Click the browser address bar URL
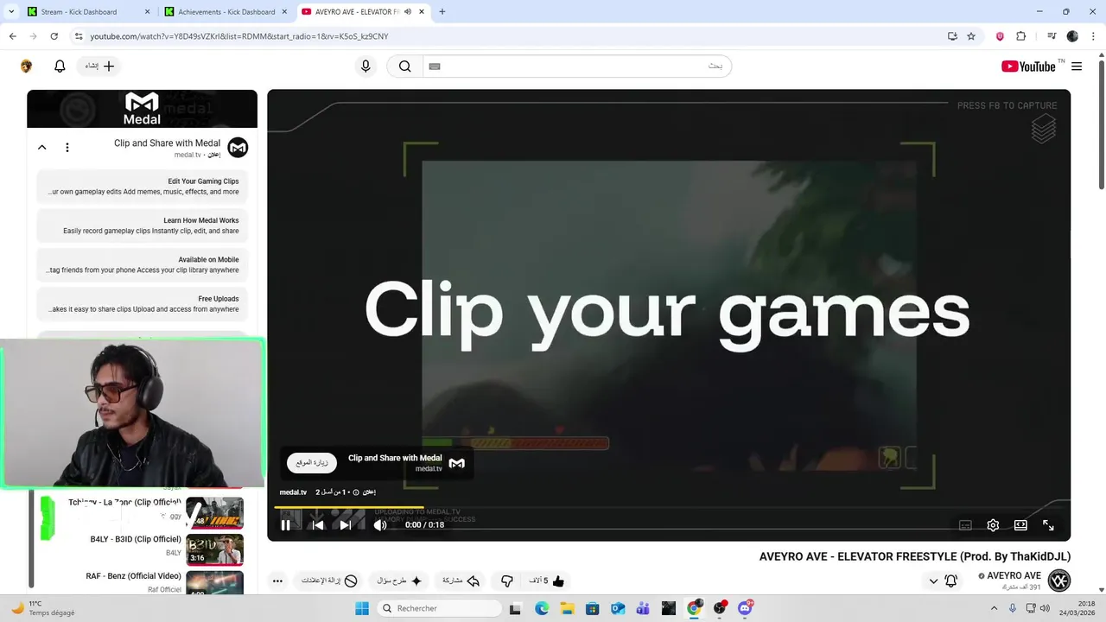This screenshot has height=622, width=1106. [239, 36]
